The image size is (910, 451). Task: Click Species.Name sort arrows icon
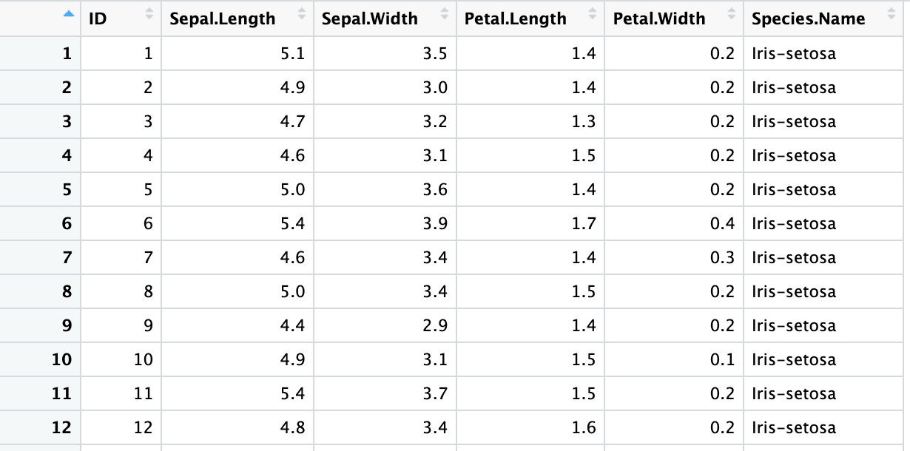890,13
